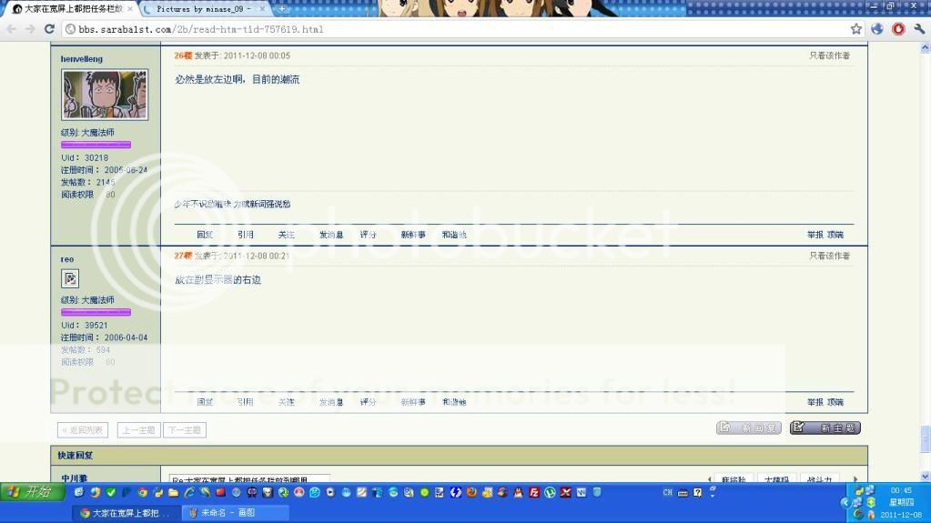Click henvelleng's avatar picture
Image resolution: width=931 pixels, height=523 pixels.
pyautogui.click(x=105, y=95)
